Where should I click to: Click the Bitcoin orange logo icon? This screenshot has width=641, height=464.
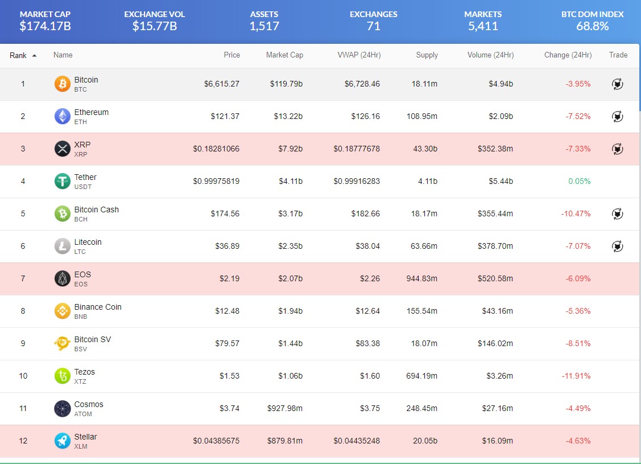63,84
